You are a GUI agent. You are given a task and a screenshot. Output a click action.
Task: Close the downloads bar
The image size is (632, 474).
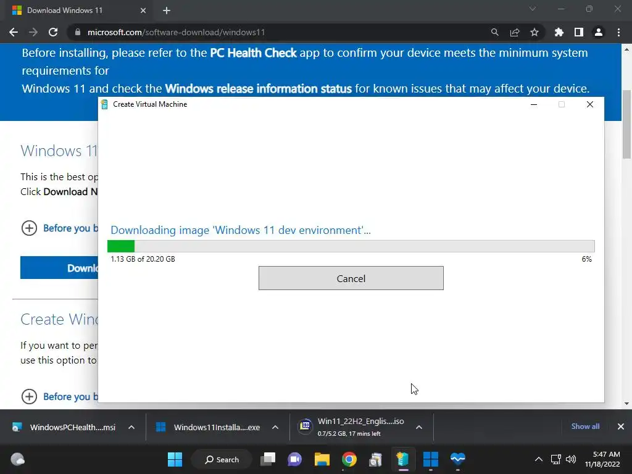(x=621, y=426)
